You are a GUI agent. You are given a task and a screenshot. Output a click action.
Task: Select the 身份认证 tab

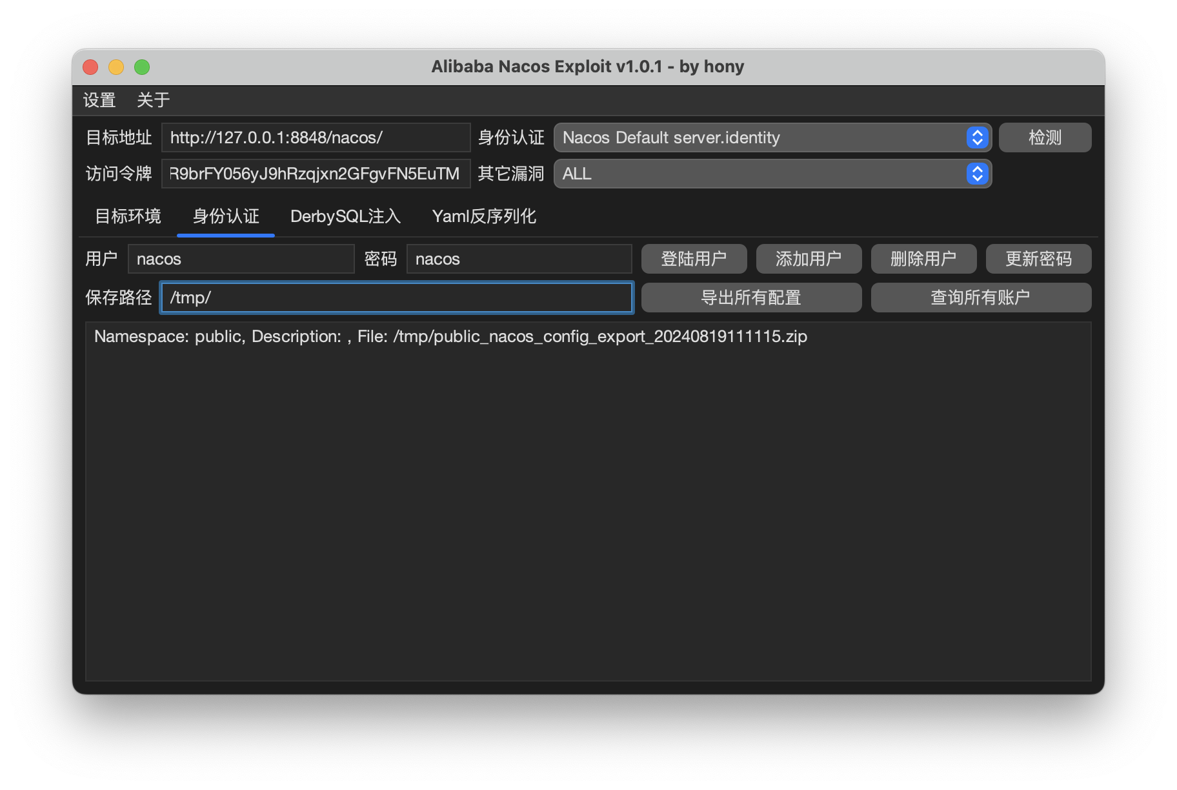point(226,216)
